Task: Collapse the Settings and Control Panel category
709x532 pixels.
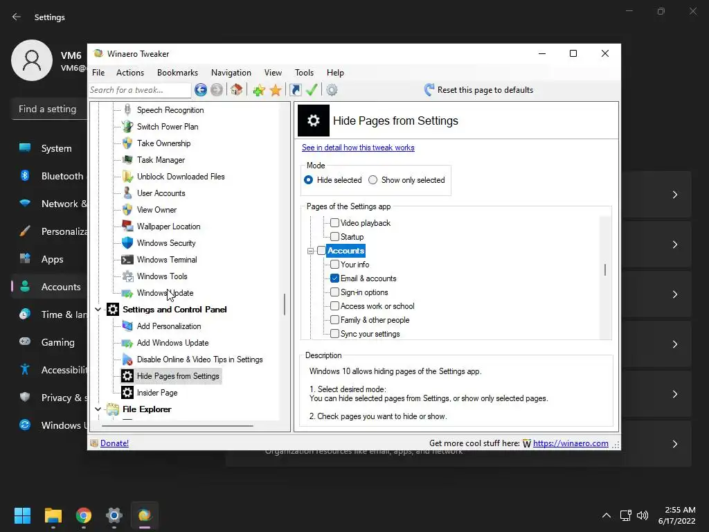Action: (x=98, y=310)
